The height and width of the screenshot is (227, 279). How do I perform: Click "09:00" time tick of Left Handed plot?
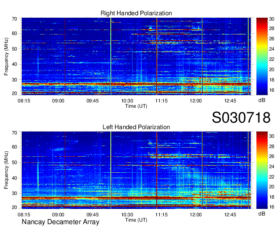pos(58,215)
